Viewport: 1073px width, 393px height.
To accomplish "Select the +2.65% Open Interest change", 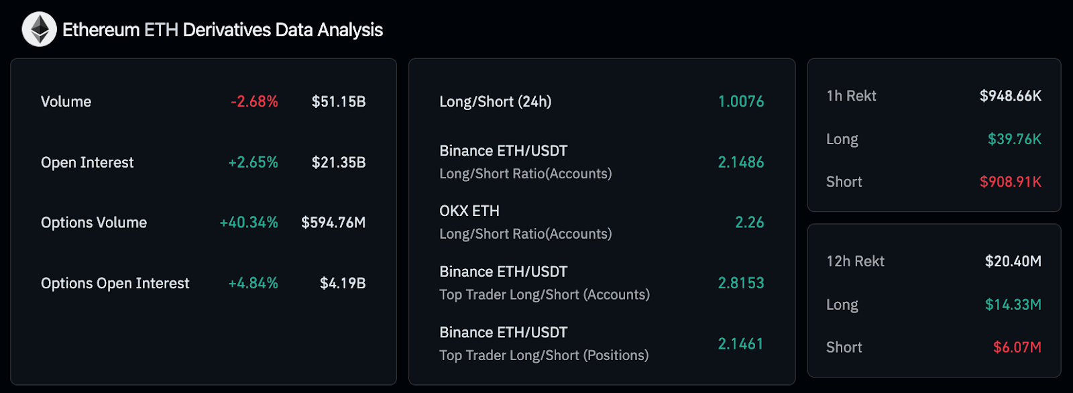I will (253, 163).
